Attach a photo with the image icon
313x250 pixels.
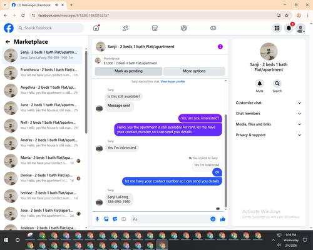click(106, 219)
